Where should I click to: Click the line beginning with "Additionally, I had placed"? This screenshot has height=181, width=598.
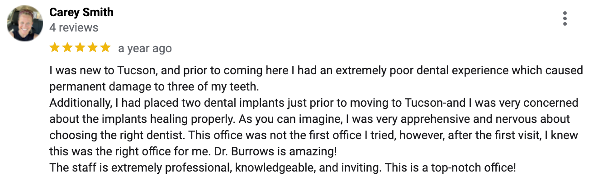pyautogui.click(x=314, y=103)
